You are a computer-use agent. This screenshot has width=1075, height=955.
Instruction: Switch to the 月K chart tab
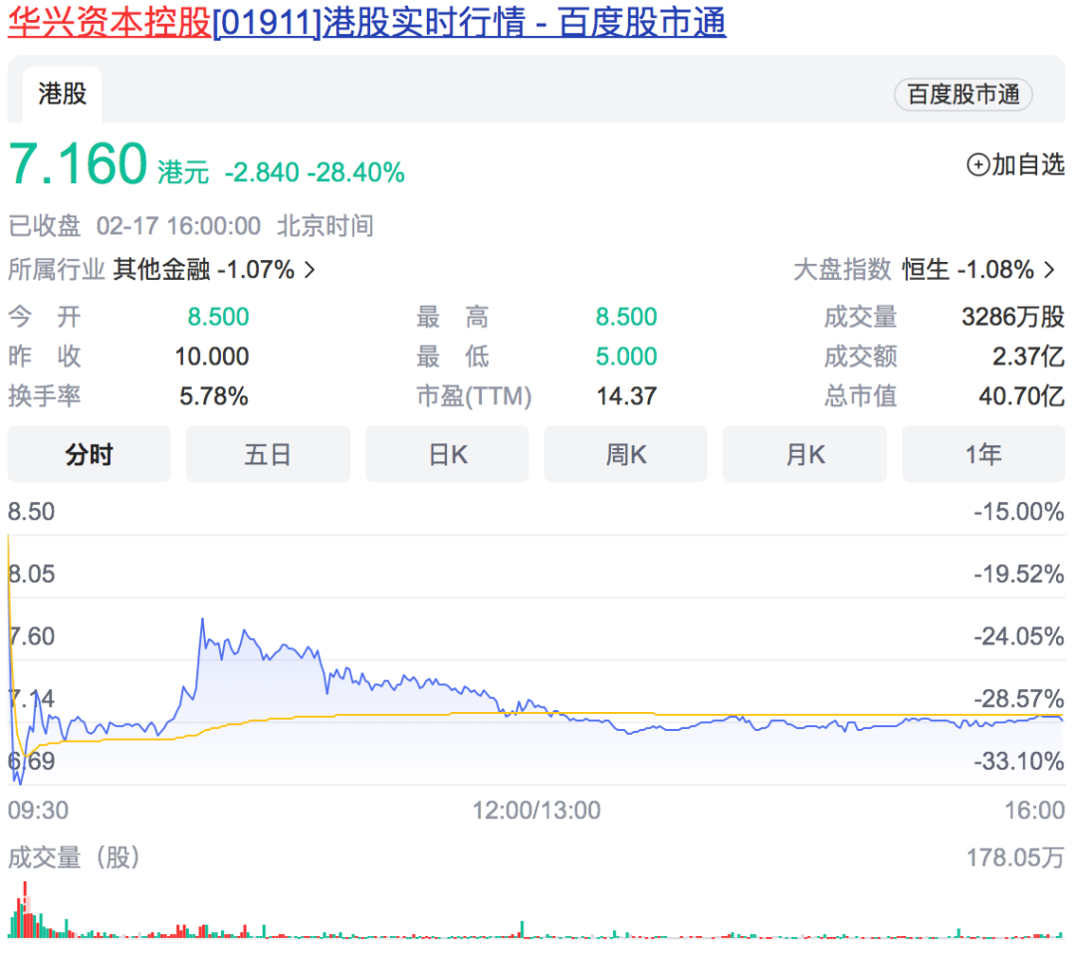[x=805, y=454]
